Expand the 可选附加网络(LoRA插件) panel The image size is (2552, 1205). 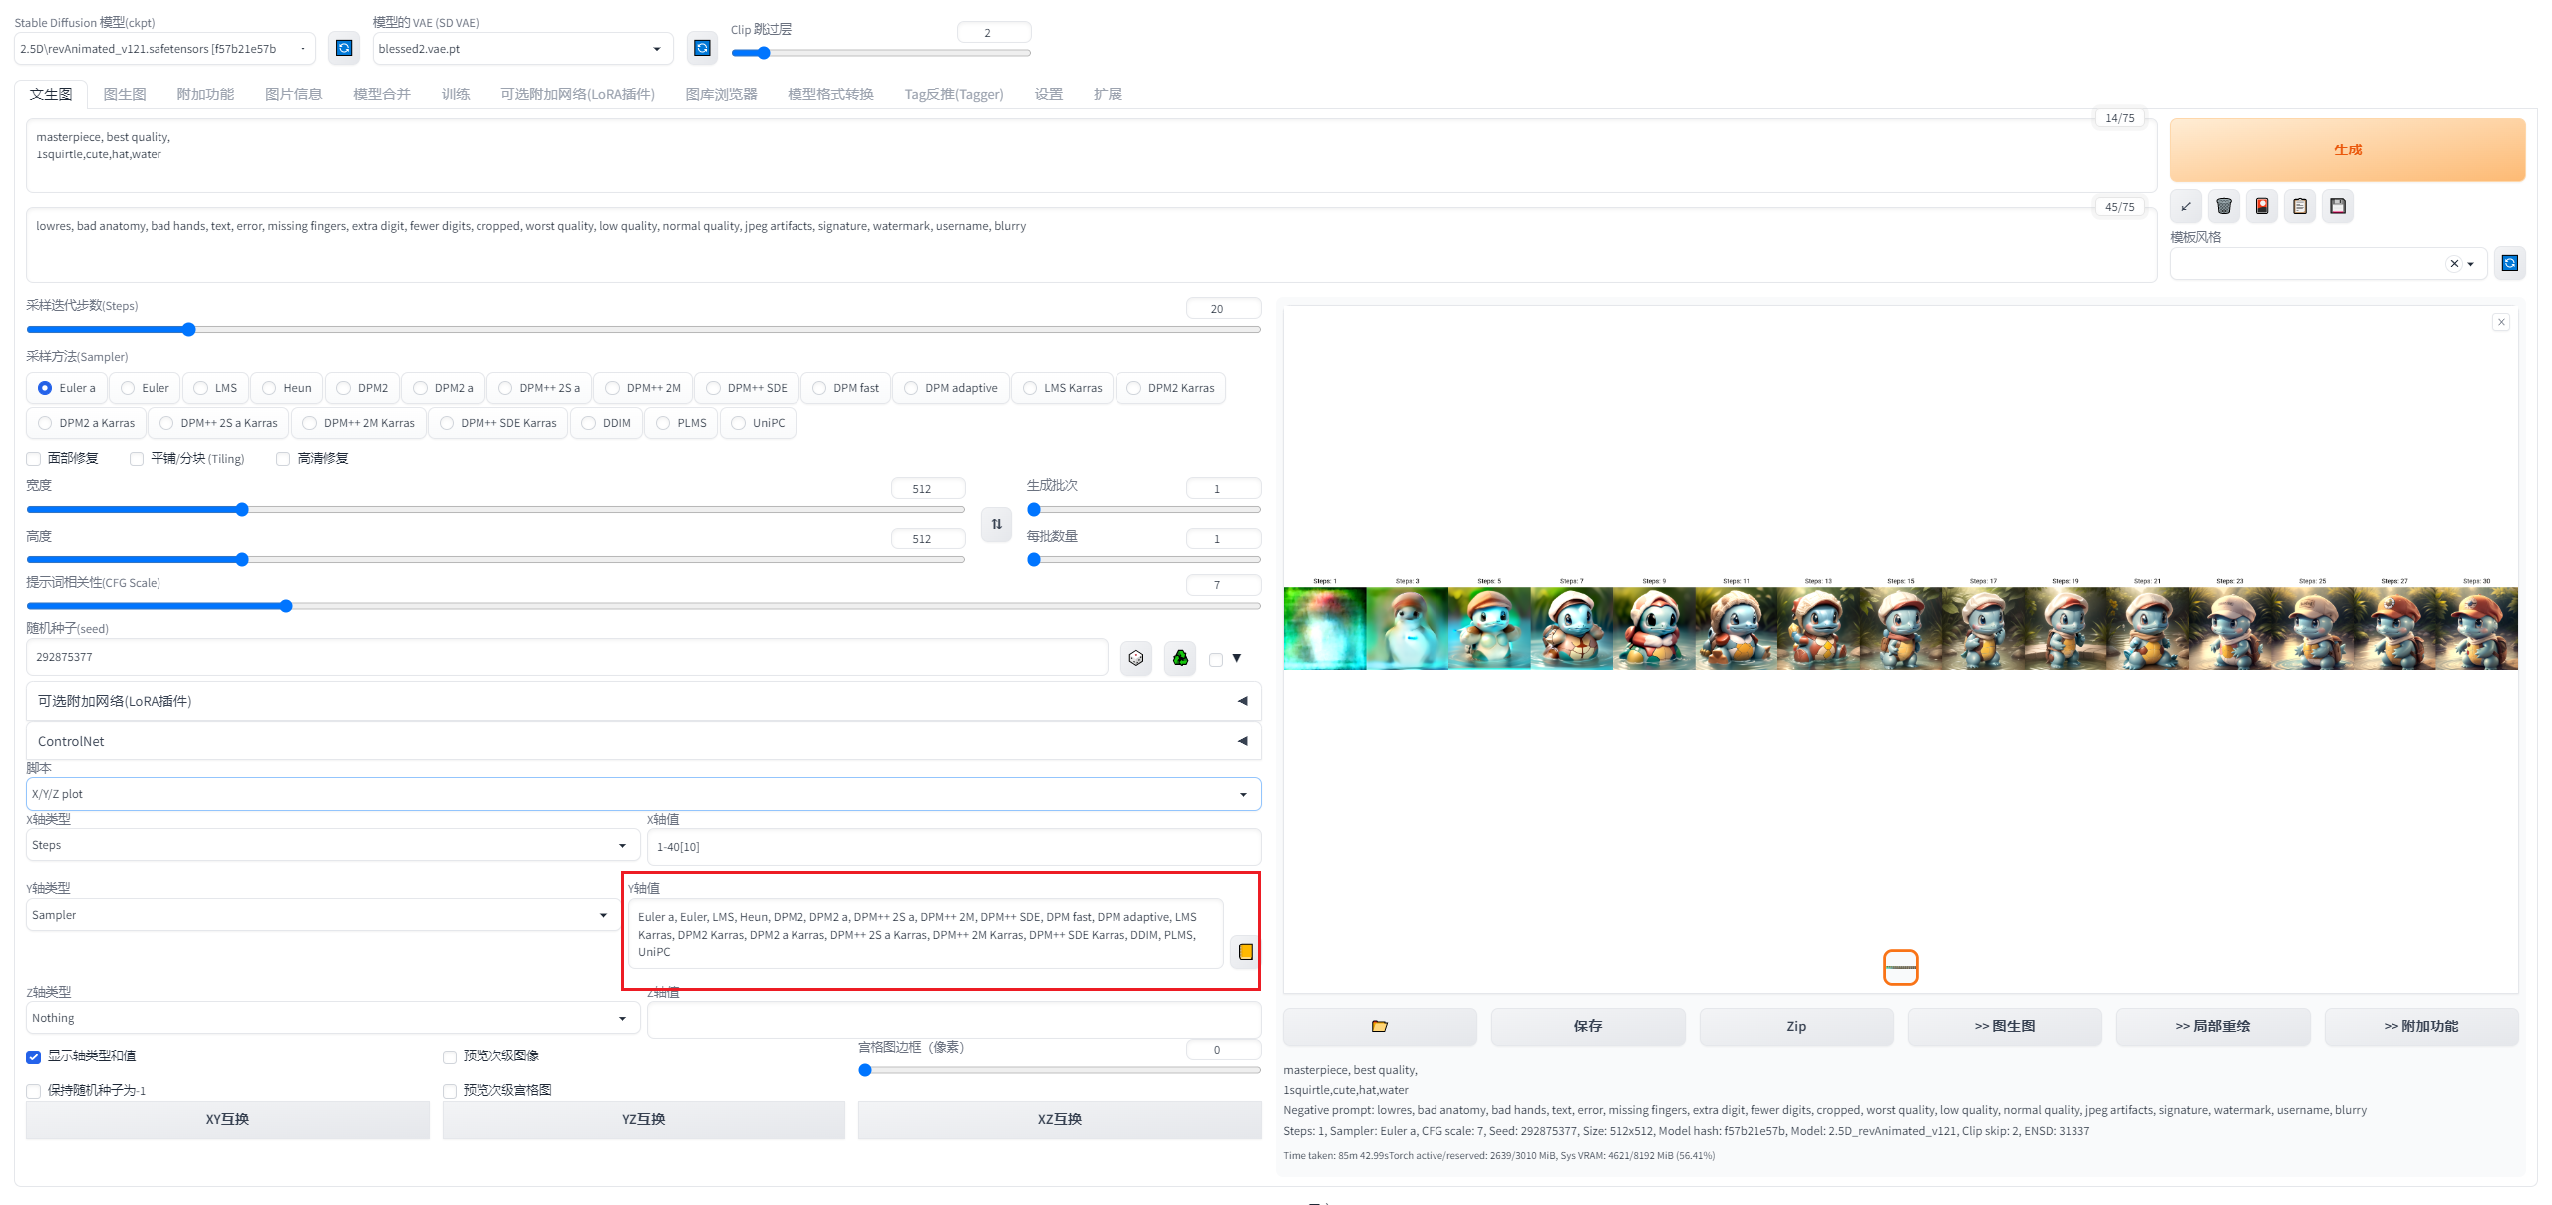(643, 701)
